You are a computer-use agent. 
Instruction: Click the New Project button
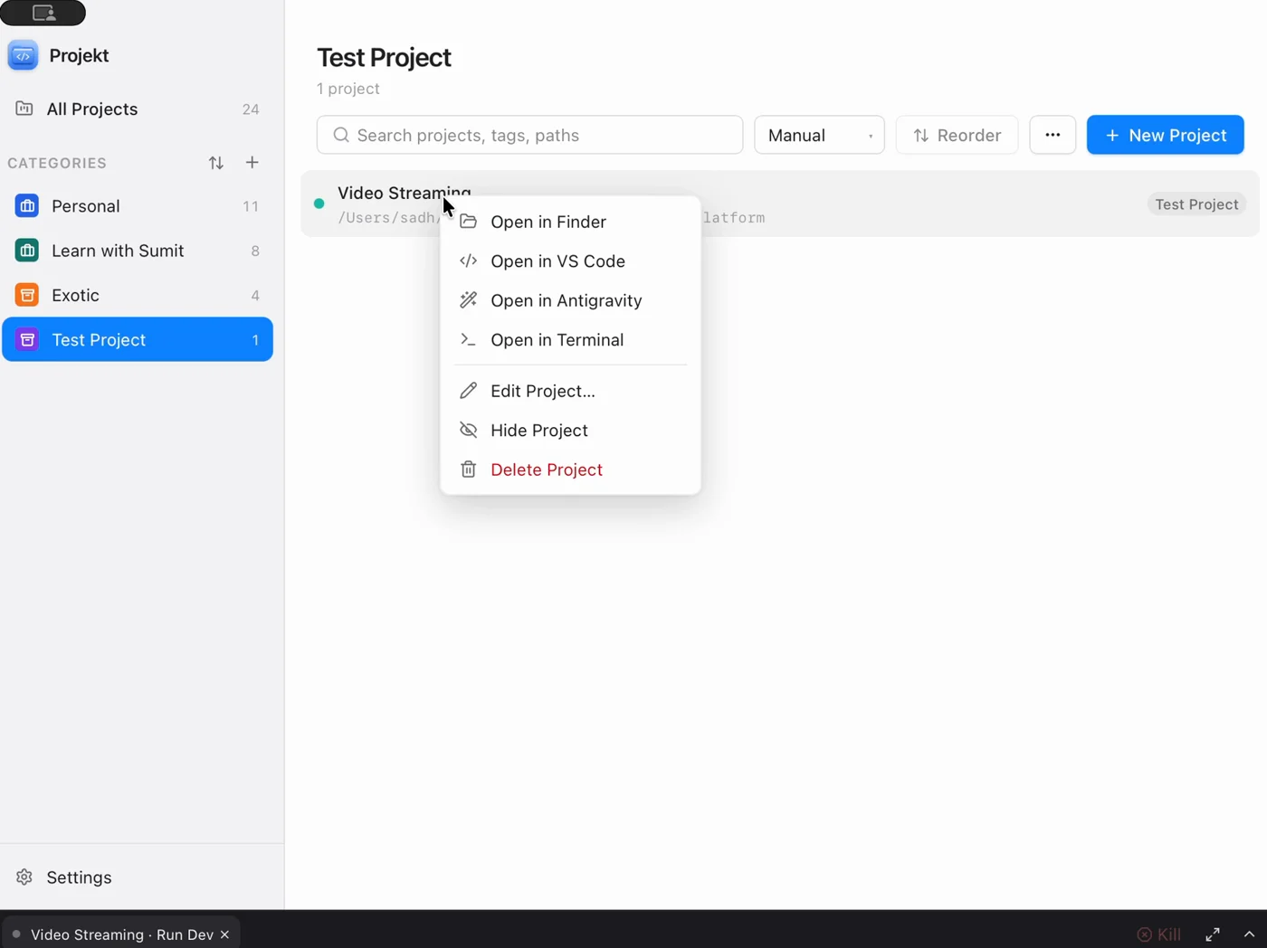pyautogui.click(x=1165, y=135)
